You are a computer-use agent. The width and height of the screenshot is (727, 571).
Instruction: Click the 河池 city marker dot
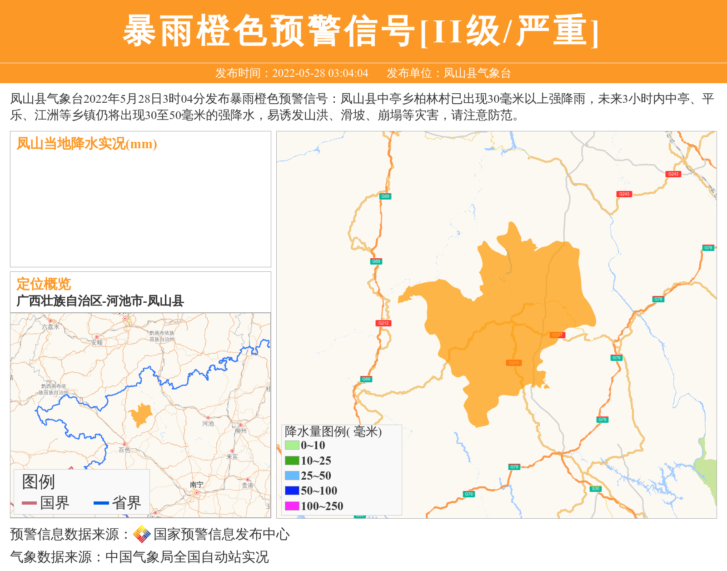click(x=208, y=417)
